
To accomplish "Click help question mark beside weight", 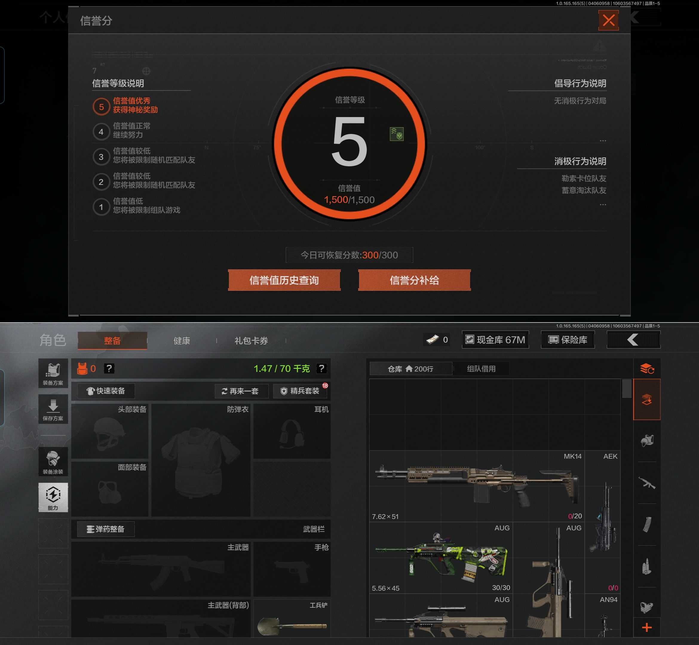I will click(x=321, y=368).
